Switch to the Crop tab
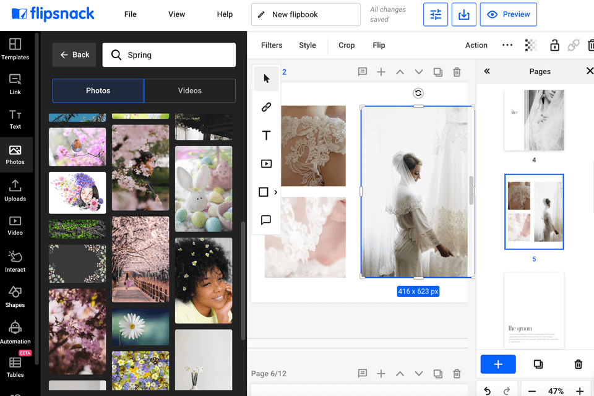594x396 pixels. 346,45
